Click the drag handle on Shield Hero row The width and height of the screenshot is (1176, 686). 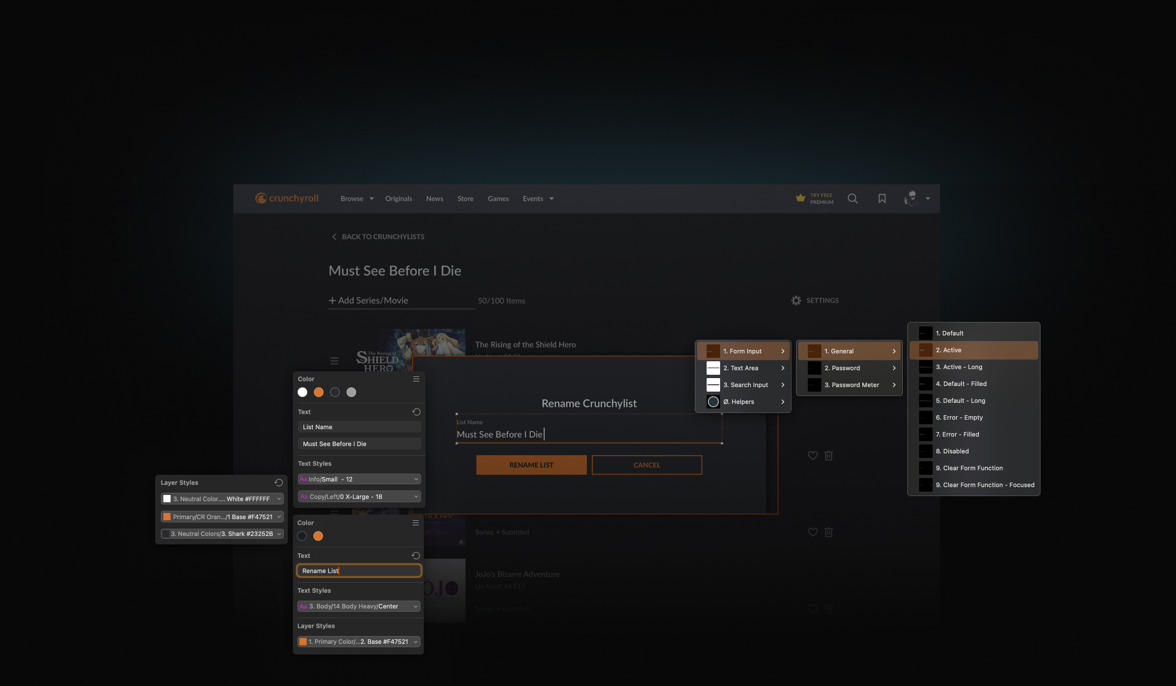tap(334, 361)
